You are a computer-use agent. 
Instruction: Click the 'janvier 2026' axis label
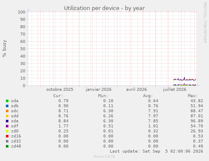pos(98,90)
